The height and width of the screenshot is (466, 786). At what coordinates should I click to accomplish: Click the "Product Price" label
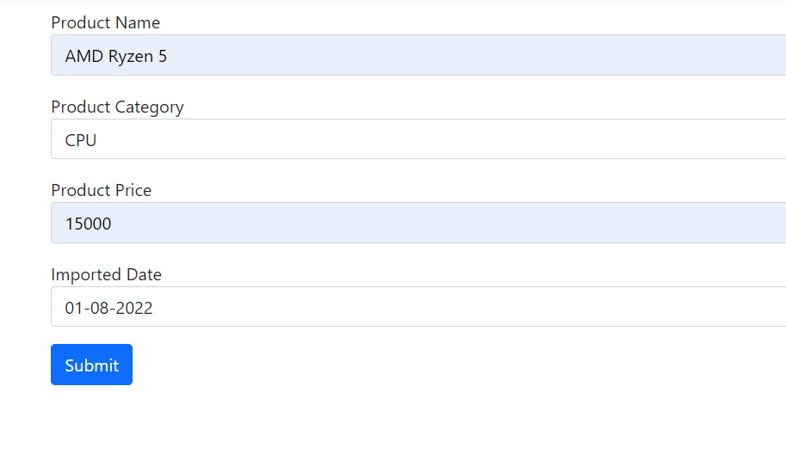(101, 190)
